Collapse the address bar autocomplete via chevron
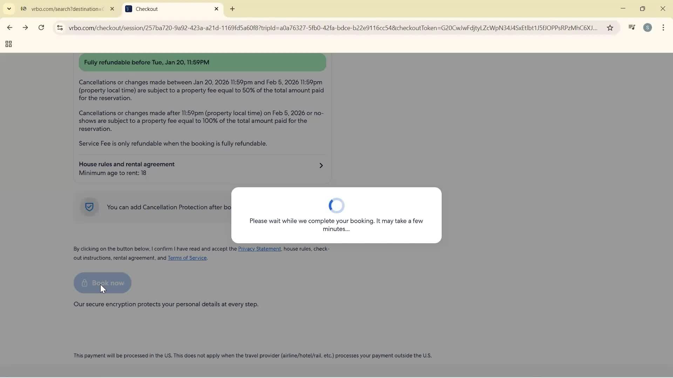Screen dimensions: 673x378 (9, 9)
